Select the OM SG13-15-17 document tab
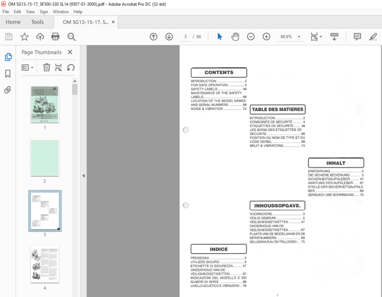Screen dimensions: 382x297 click(86, 22)
